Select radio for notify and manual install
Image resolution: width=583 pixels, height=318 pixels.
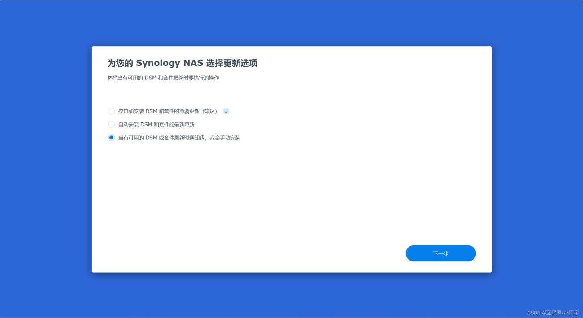pos(111,138)
